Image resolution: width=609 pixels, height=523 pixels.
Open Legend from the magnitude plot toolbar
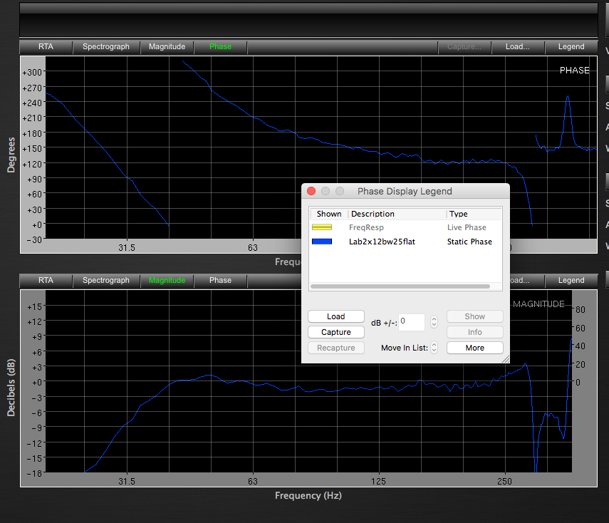tap(571, 281)
